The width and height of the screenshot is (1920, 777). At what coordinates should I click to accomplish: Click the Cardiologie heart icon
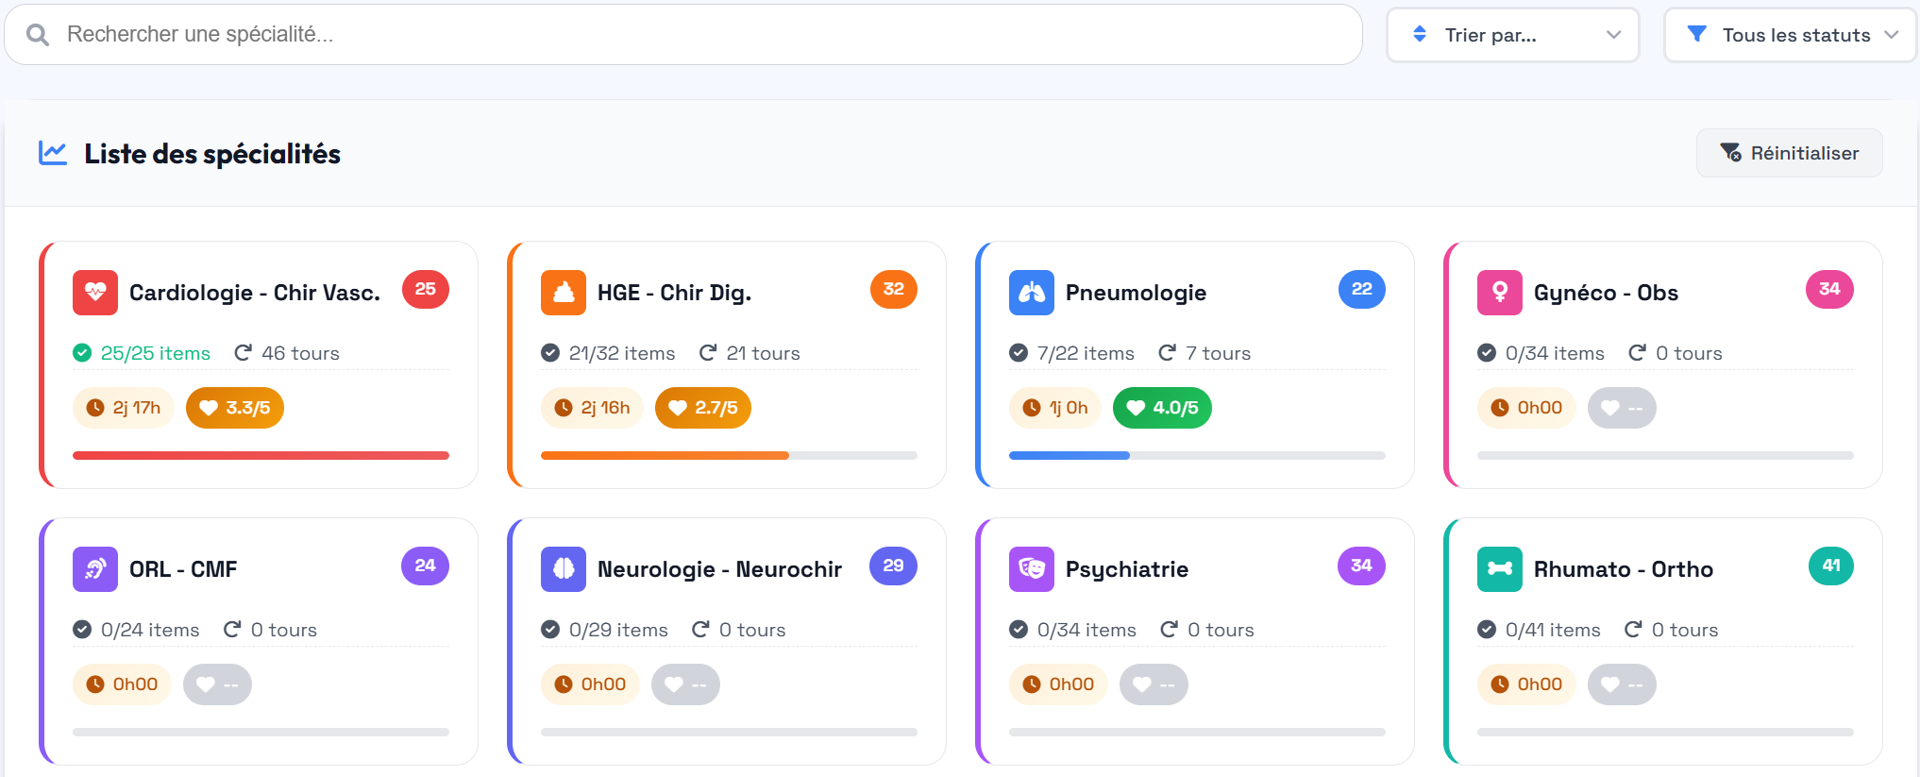tap(94, 293)
